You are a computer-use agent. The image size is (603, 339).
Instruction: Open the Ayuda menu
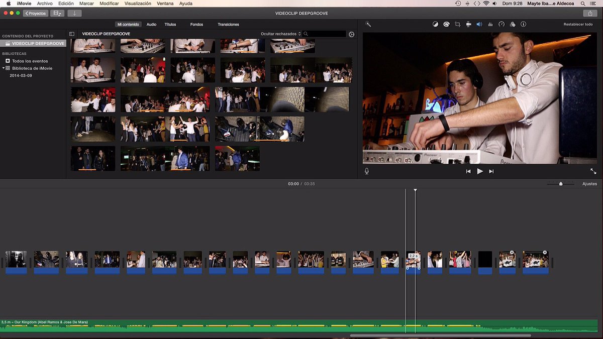click(x=186, y=4)
